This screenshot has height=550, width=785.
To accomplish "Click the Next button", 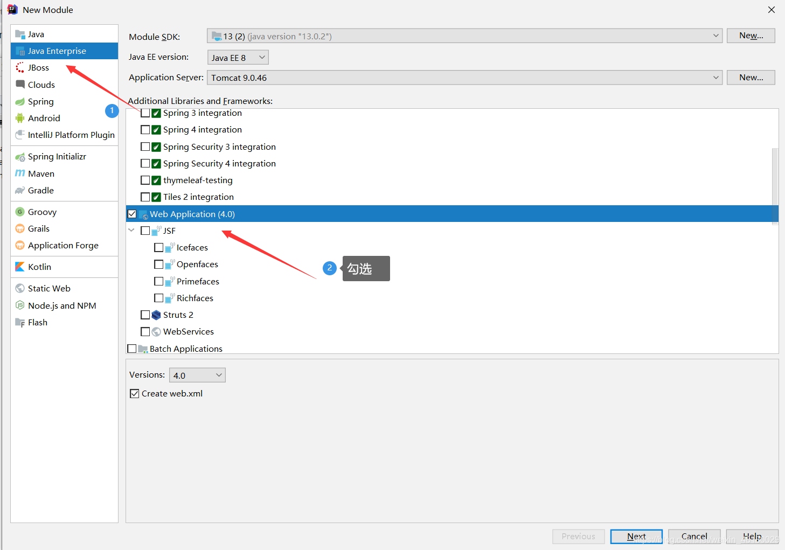I will [x=636, y=537].
